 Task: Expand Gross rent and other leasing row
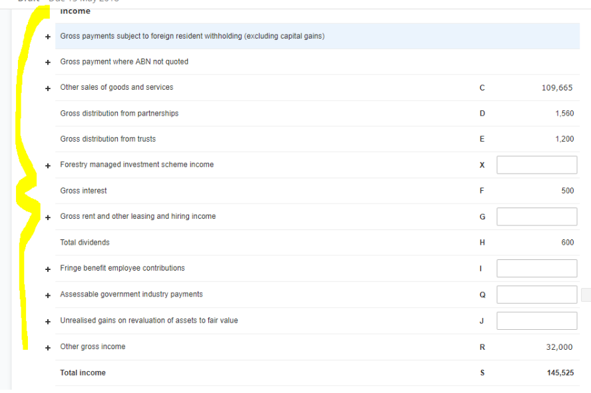tap(48, 217)
